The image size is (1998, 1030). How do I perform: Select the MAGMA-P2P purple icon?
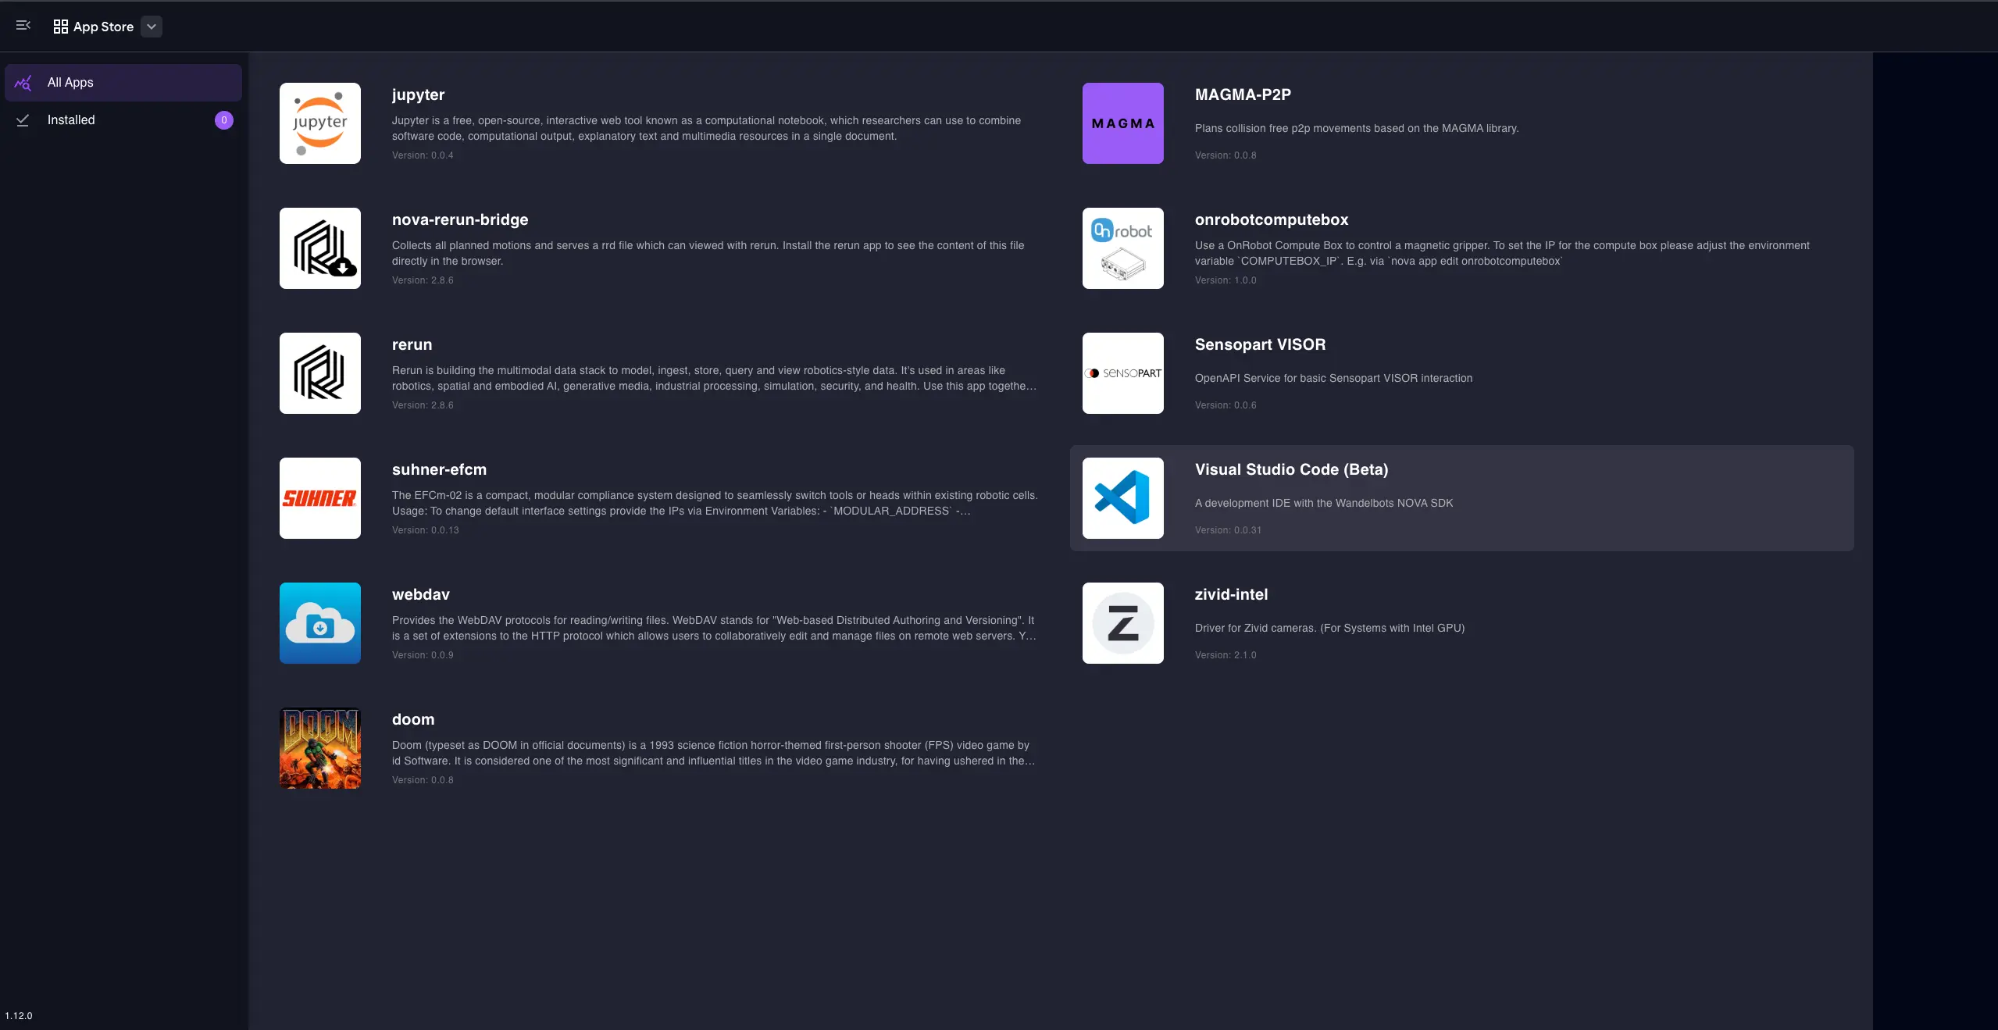pyautogui.click(x=1122, y=123)
